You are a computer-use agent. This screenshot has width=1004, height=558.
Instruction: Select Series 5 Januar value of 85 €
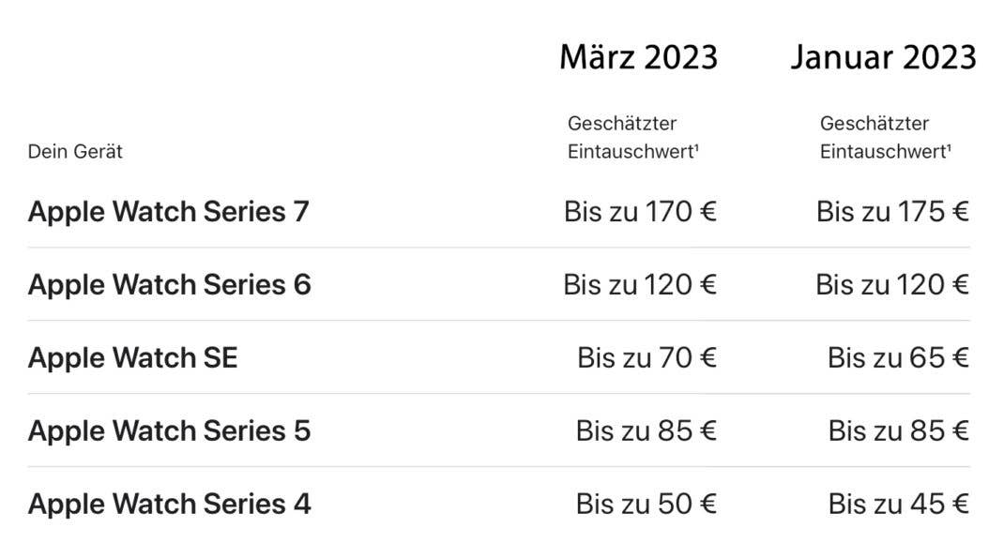tap(898, 430)
